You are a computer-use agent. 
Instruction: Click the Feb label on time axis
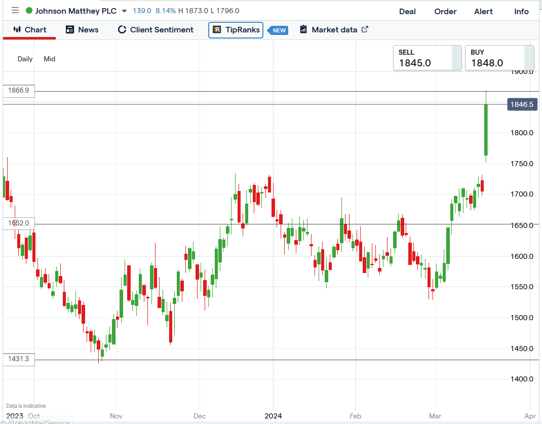click(x=356, y=416)
